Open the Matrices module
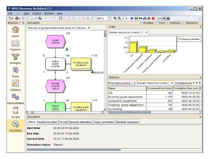 pos(16,86)
